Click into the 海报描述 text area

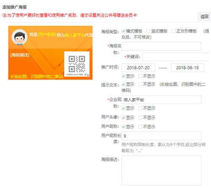(161, 170)
